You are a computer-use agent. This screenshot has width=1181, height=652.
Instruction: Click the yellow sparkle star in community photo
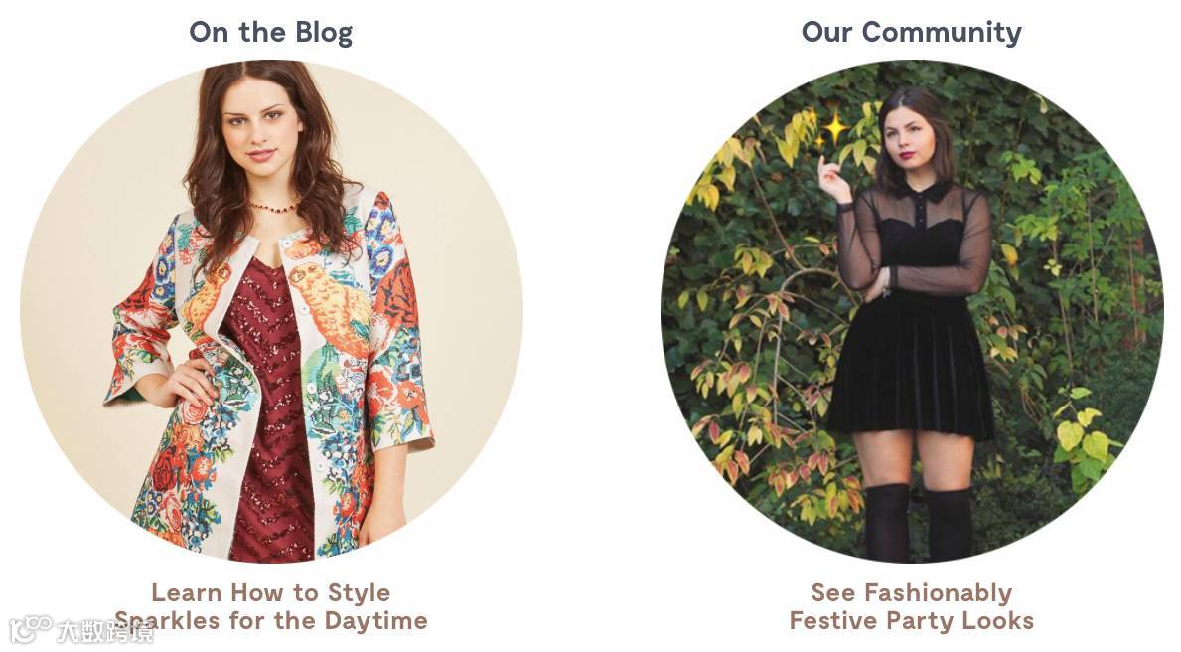[835, 129]
